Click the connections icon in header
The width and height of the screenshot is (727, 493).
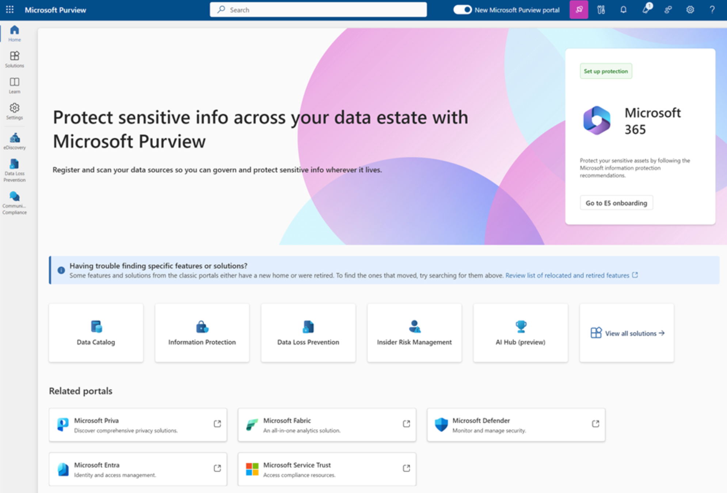[x=668, y=10]
